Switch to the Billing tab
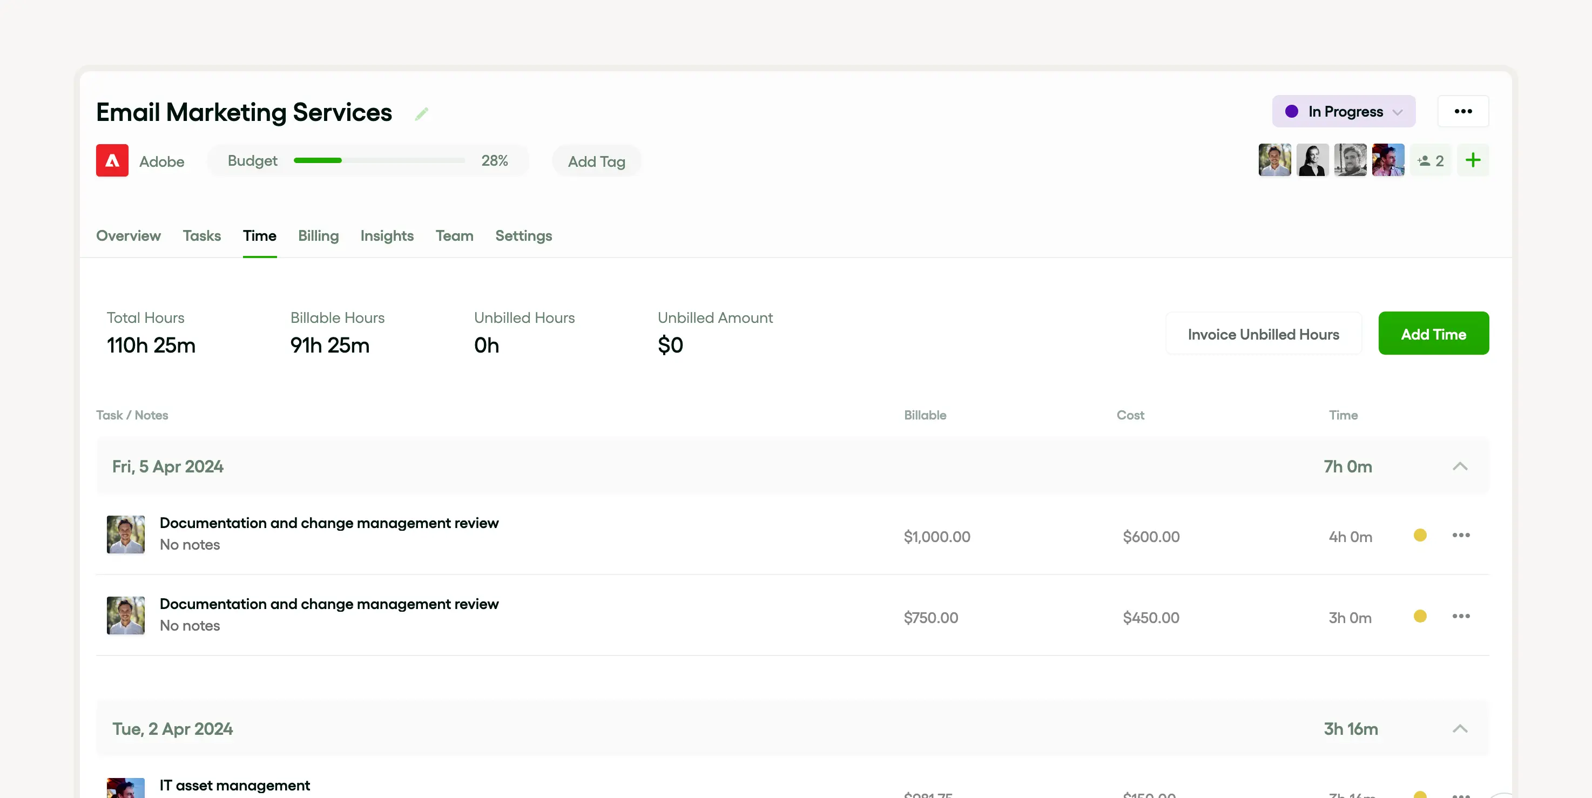Screen dimensions: 1592x798 pyautogui.click(x=318, y=235)
